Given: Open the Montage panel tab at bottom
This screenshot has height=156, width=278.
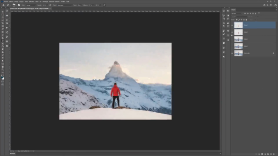Looking at the screenshot, I should pyautogui.click(x=13, y=154).
